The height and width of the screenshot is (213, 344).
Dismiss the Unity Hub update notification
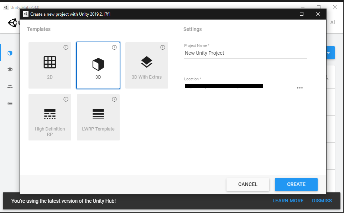tap(322, 201)
